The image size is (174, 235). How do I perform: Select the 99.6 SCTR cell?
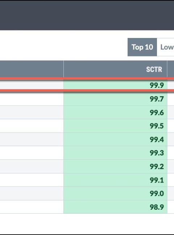point(115,112)
